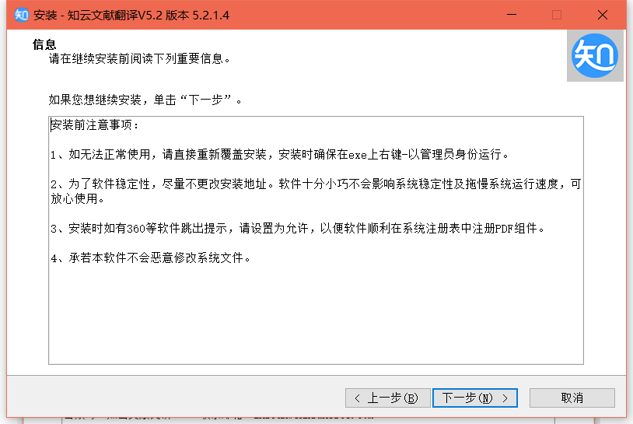Click note 3 about 360等软件跳出提示

[x=298, y=229]
